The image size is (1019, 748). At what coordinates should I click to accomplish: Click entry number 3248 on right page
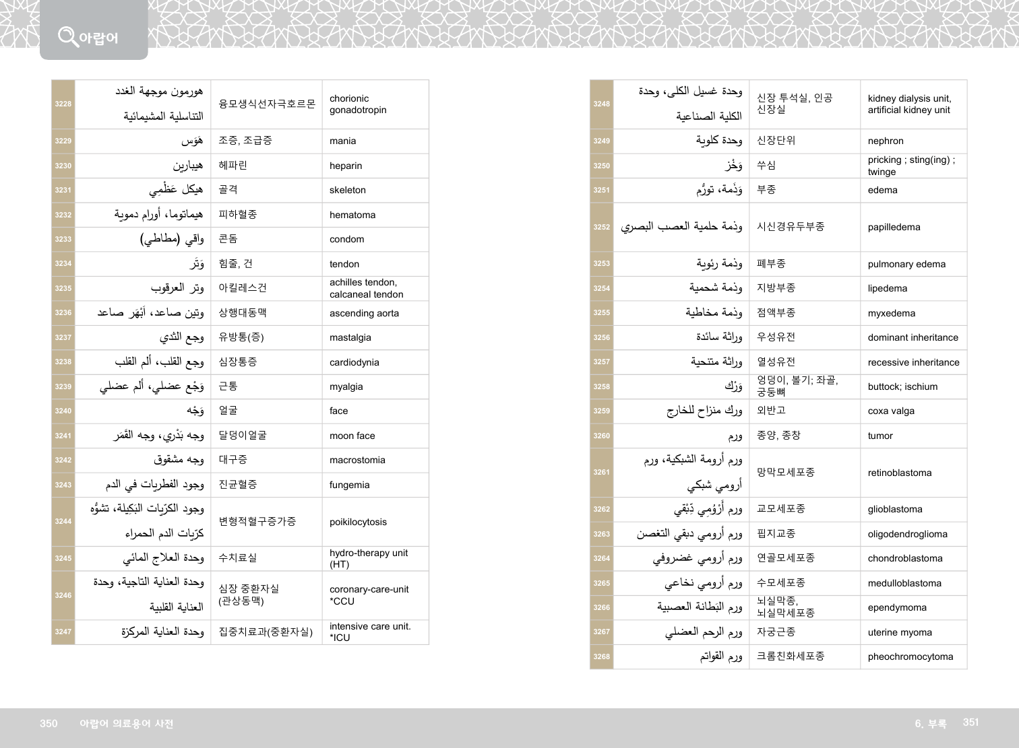[601, 104]
